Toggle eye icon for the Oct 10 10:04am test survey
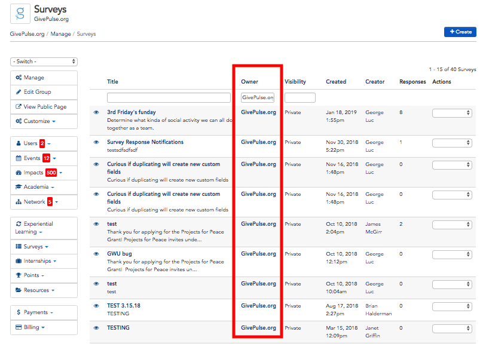The image size is (486, 344). tap(96, 284)
